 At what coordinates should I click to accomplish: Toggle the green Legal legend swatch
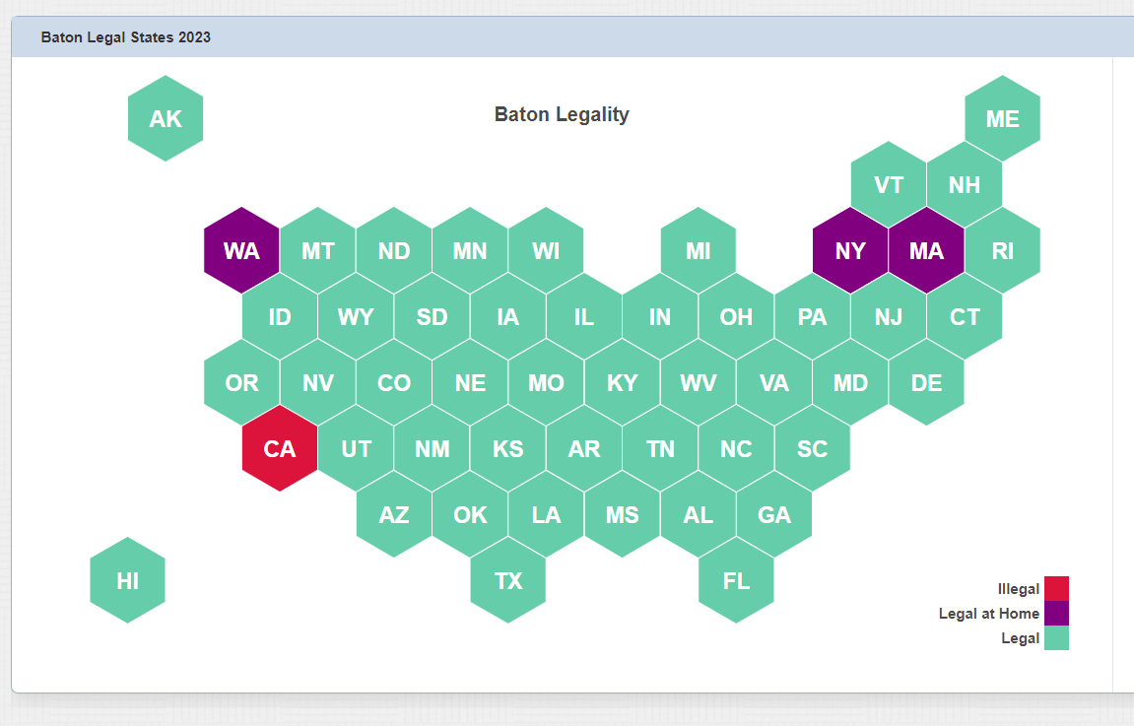click(1056, 638)
